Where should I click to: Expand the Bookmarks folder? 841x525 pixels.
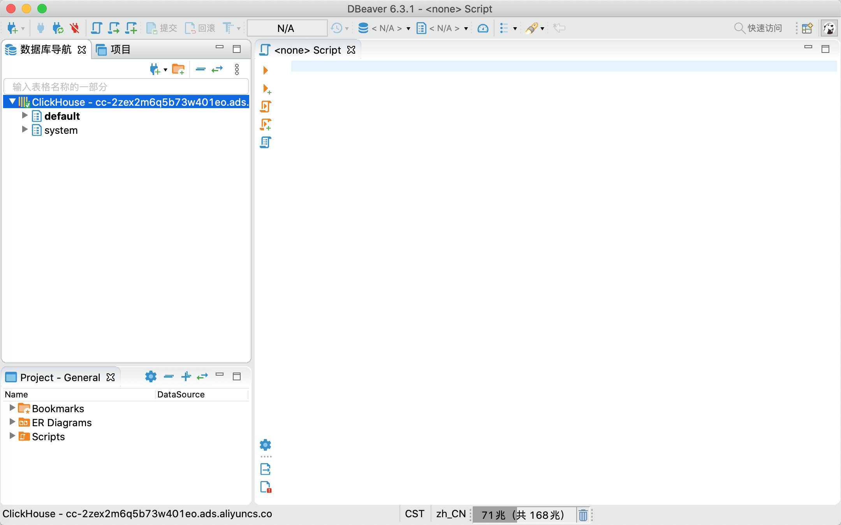pos(12,408)
